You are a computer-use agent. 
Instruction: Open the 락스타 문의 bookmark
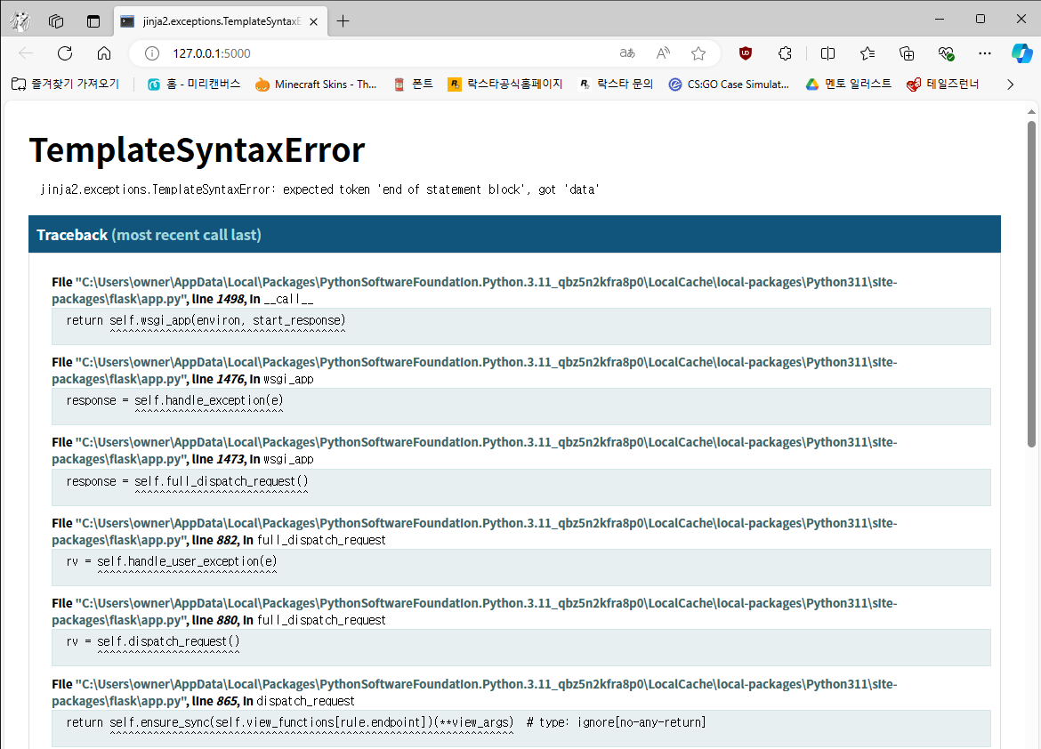(616, 84)
